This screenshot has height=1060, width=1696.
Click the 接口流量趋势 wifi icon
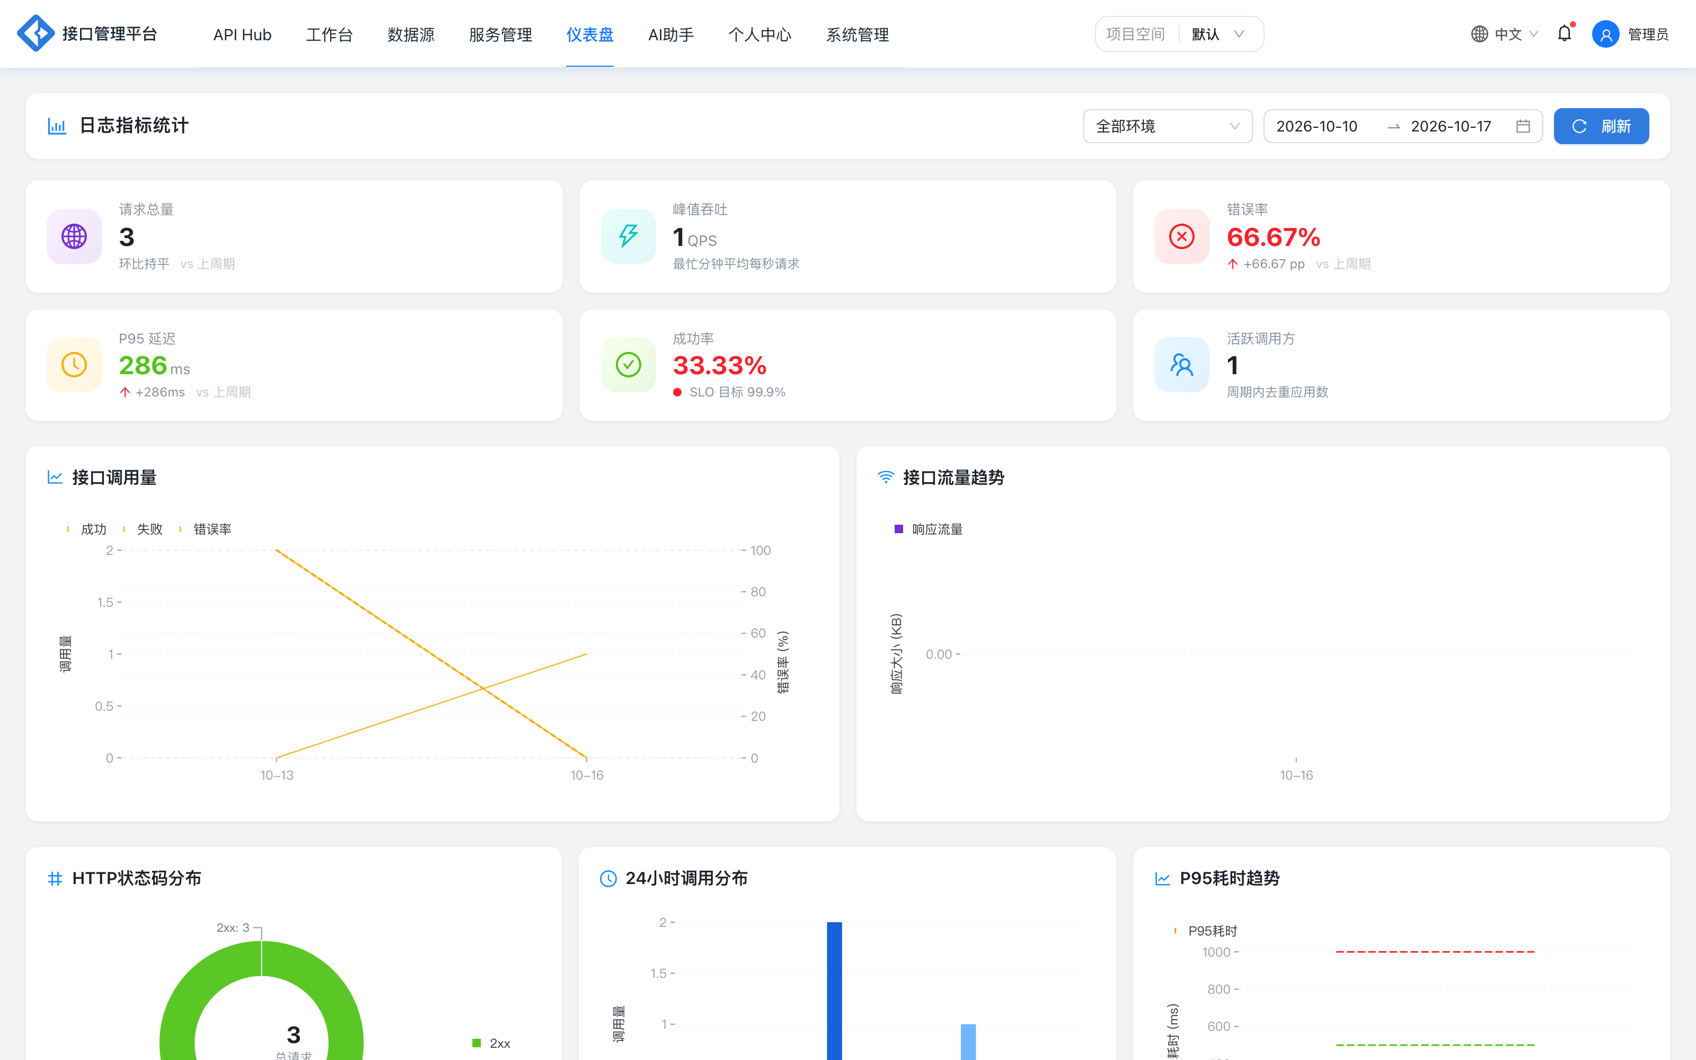[886, 478]
